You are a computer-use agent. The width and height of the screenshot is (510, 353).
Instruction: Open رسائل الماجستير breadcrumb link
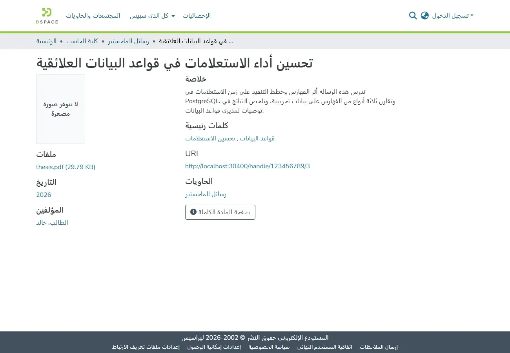pos(129,41)
